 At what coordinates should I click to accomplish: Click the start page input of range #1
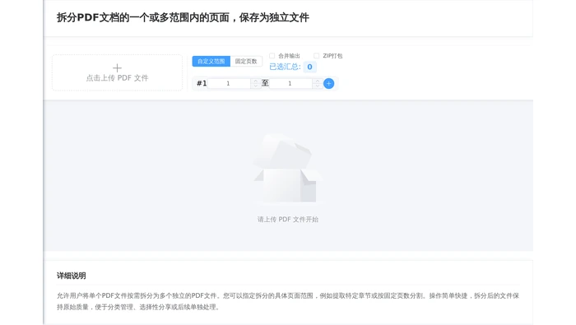tap(229, 83)
